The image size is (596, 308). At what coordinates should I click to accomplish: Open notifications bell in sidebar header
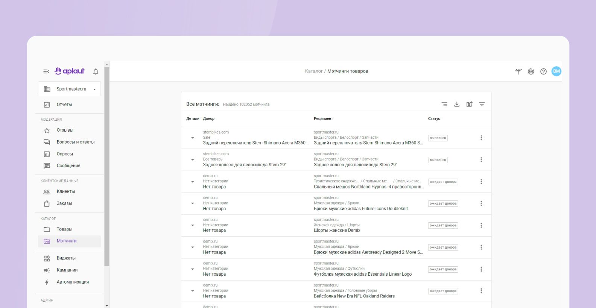(96, 71)
